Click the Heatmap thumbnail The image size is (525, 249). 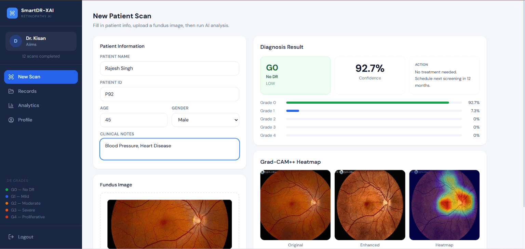(x=444, y=205)
